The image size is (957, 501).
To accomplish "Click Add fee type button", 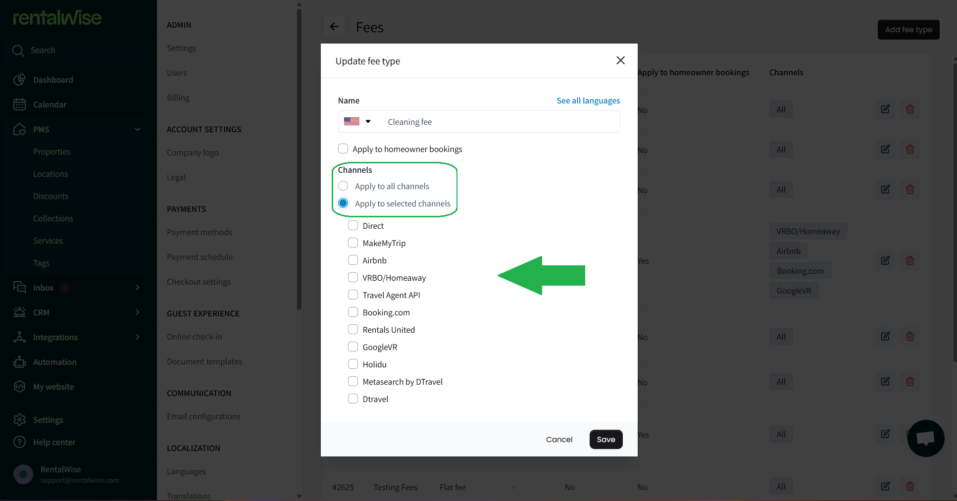I will click(908, 30).
